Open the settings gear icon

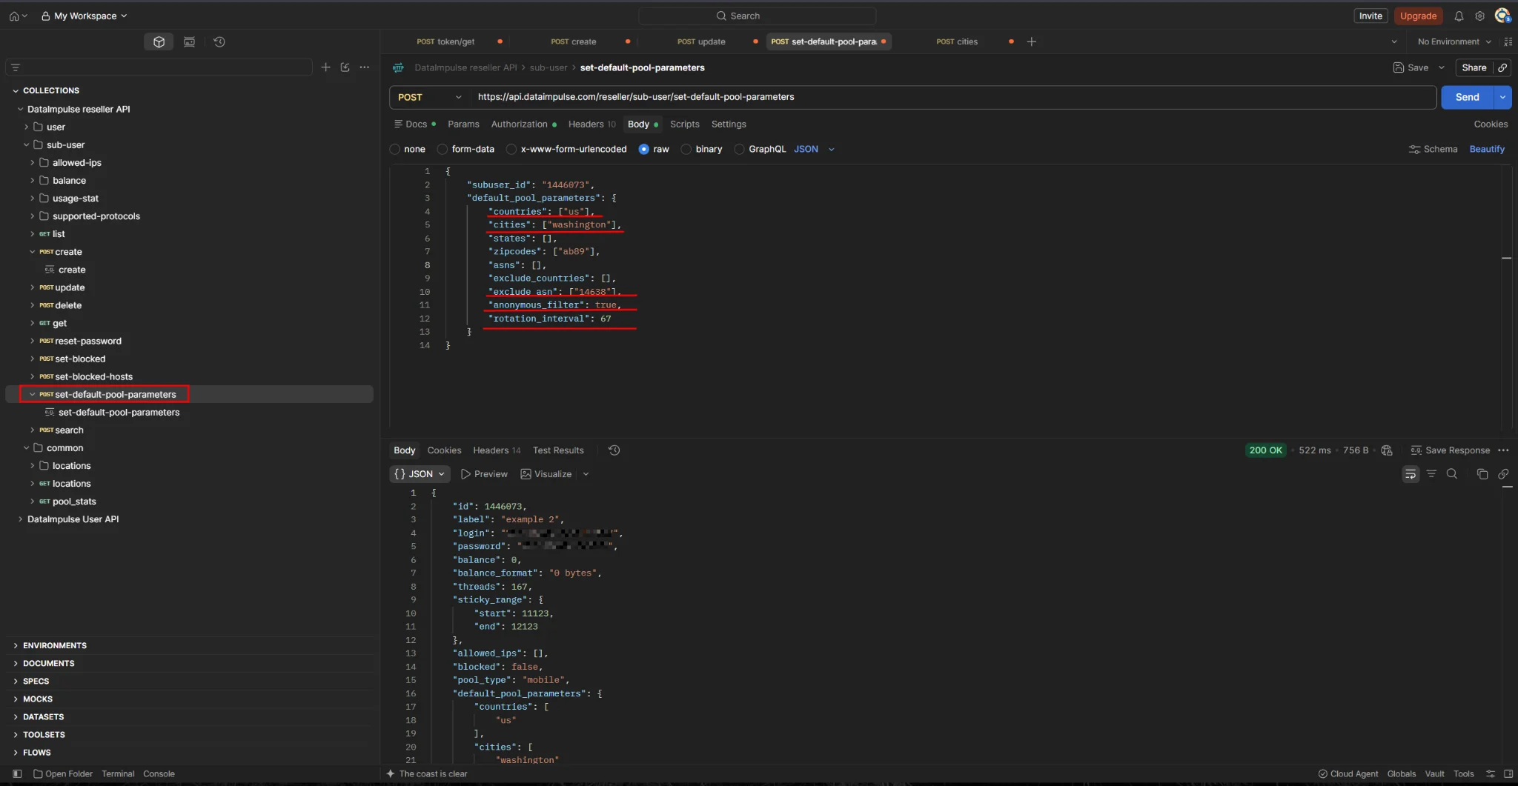1479,16
